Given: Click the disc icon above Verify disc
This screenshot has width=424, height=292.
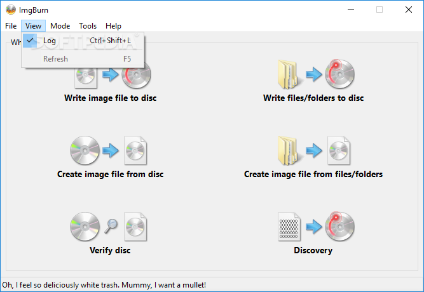Looking at the screenshot, I should (x=85, y=227).
